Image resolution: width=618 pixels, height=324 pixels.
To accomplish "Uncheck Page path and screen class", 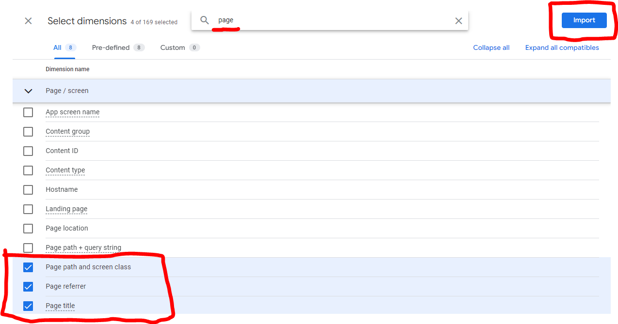I will pos(28,267).
